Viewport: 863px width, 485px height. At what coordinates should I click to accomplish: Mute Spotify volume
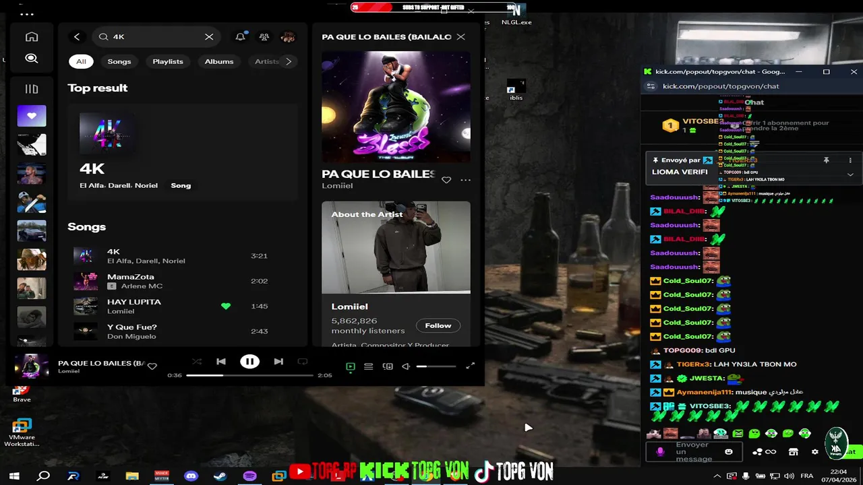point(406,366)
